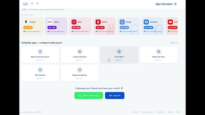Viewport: 205px width, 115px height.
Task: Open View all celebrities link
Action: pyautogui.click(x=174, y=43)
